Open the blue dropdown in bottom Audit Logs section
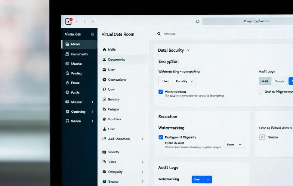The image size is (293, 186). (202, 179)
